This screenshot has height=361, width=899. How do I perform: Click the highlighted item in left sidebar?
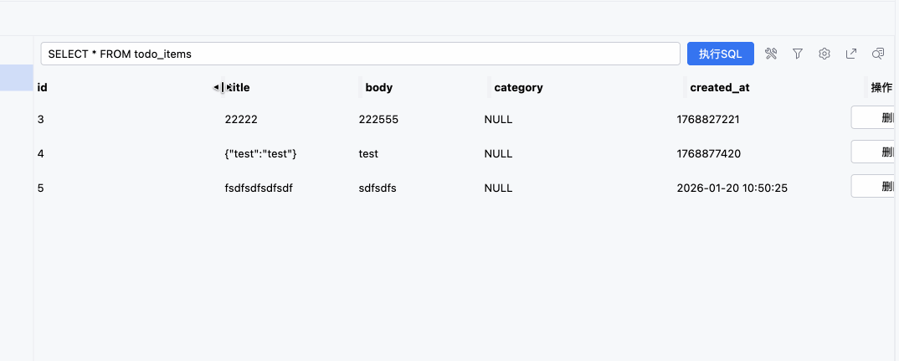[17, 78]
